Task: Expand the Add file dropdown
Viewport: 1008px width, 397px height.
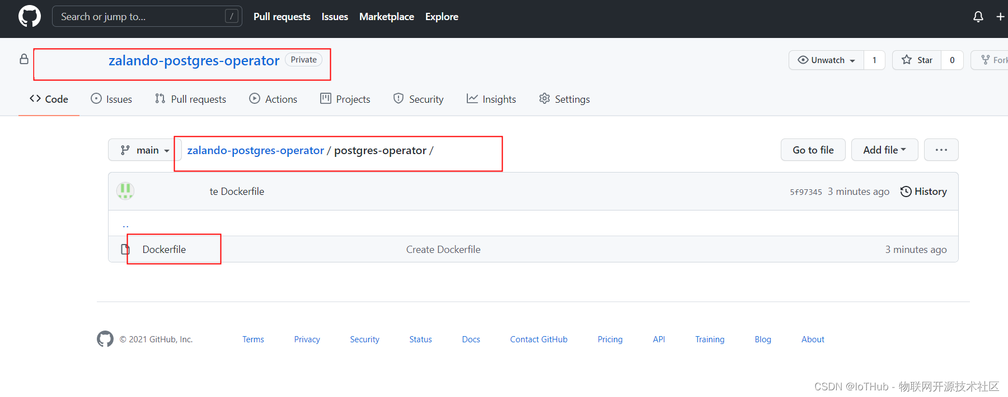Action: click(884, 150)
